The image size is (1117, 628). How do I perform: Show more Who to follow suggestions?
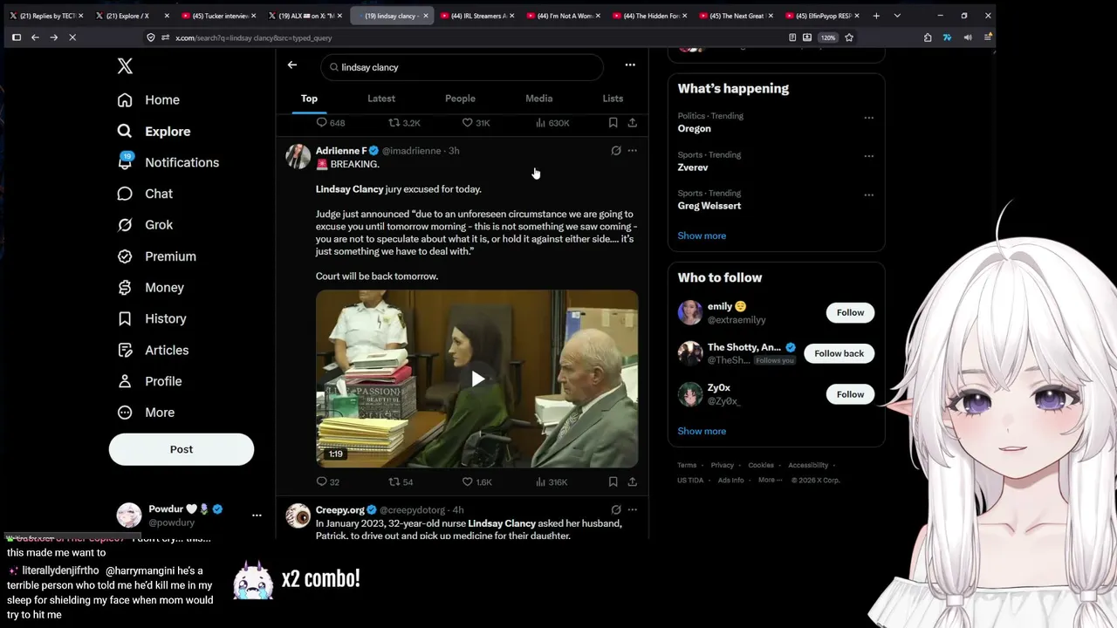point(702,431)
